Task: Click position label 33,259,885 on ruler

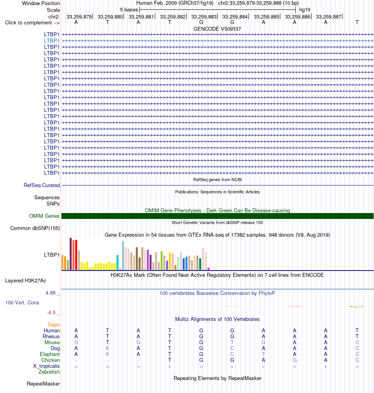Action: (267, 17)
